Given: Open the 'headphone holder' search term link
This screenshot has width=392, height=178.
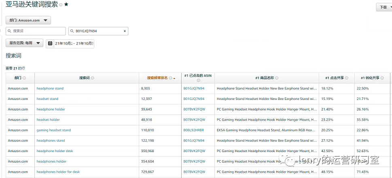Looking at the screenshot, I should click(51, 109).
